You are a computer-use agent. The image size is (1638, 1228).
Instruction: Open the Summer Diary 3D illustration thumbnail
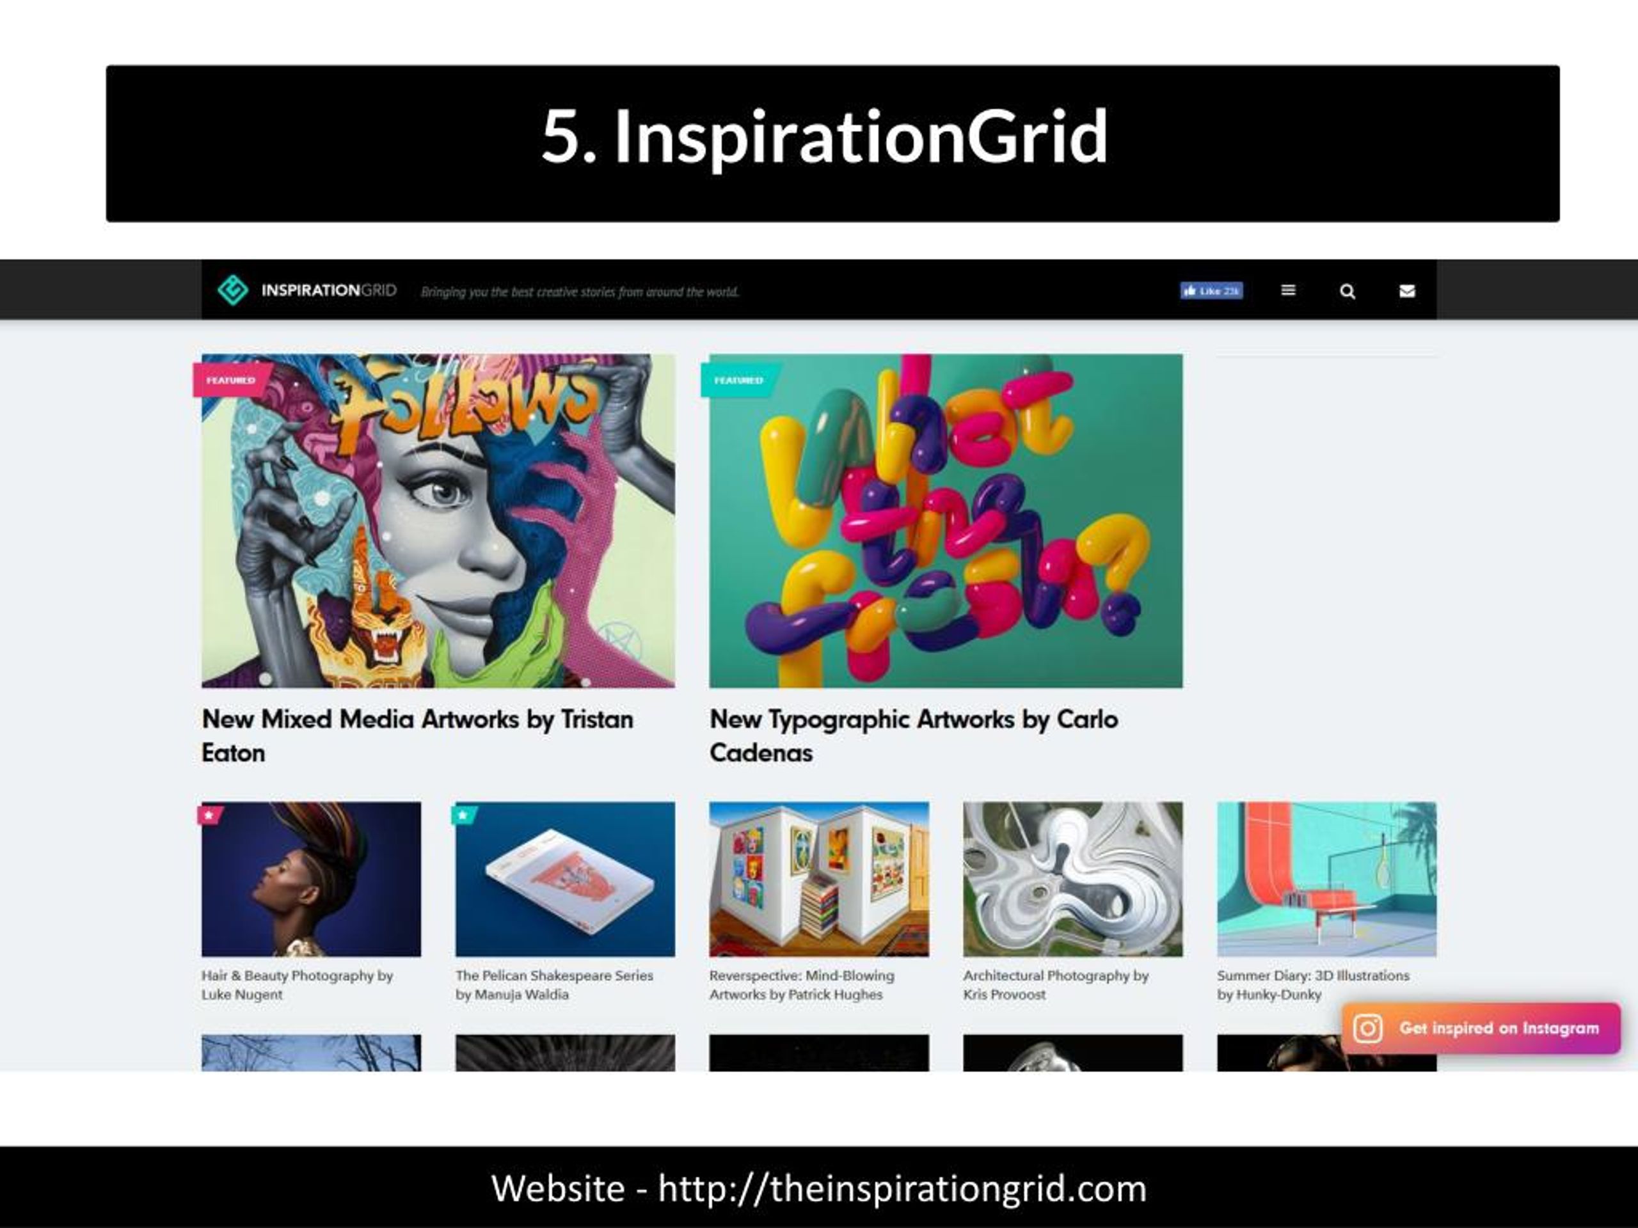(1327, 879)
